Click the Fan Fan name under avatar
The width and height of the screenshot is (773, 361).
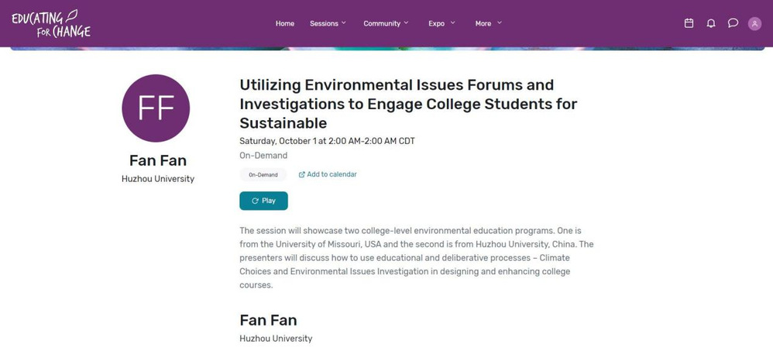158,161
